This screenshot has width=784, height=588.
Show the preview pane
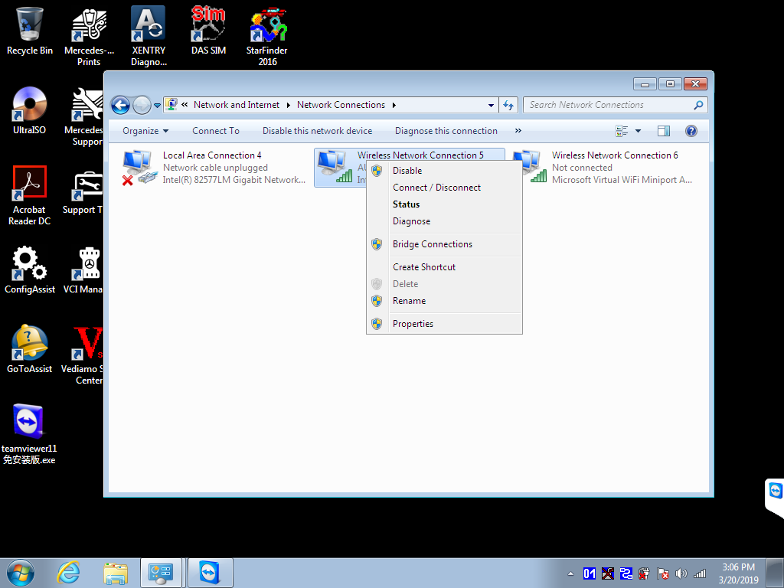coord(664,131)
